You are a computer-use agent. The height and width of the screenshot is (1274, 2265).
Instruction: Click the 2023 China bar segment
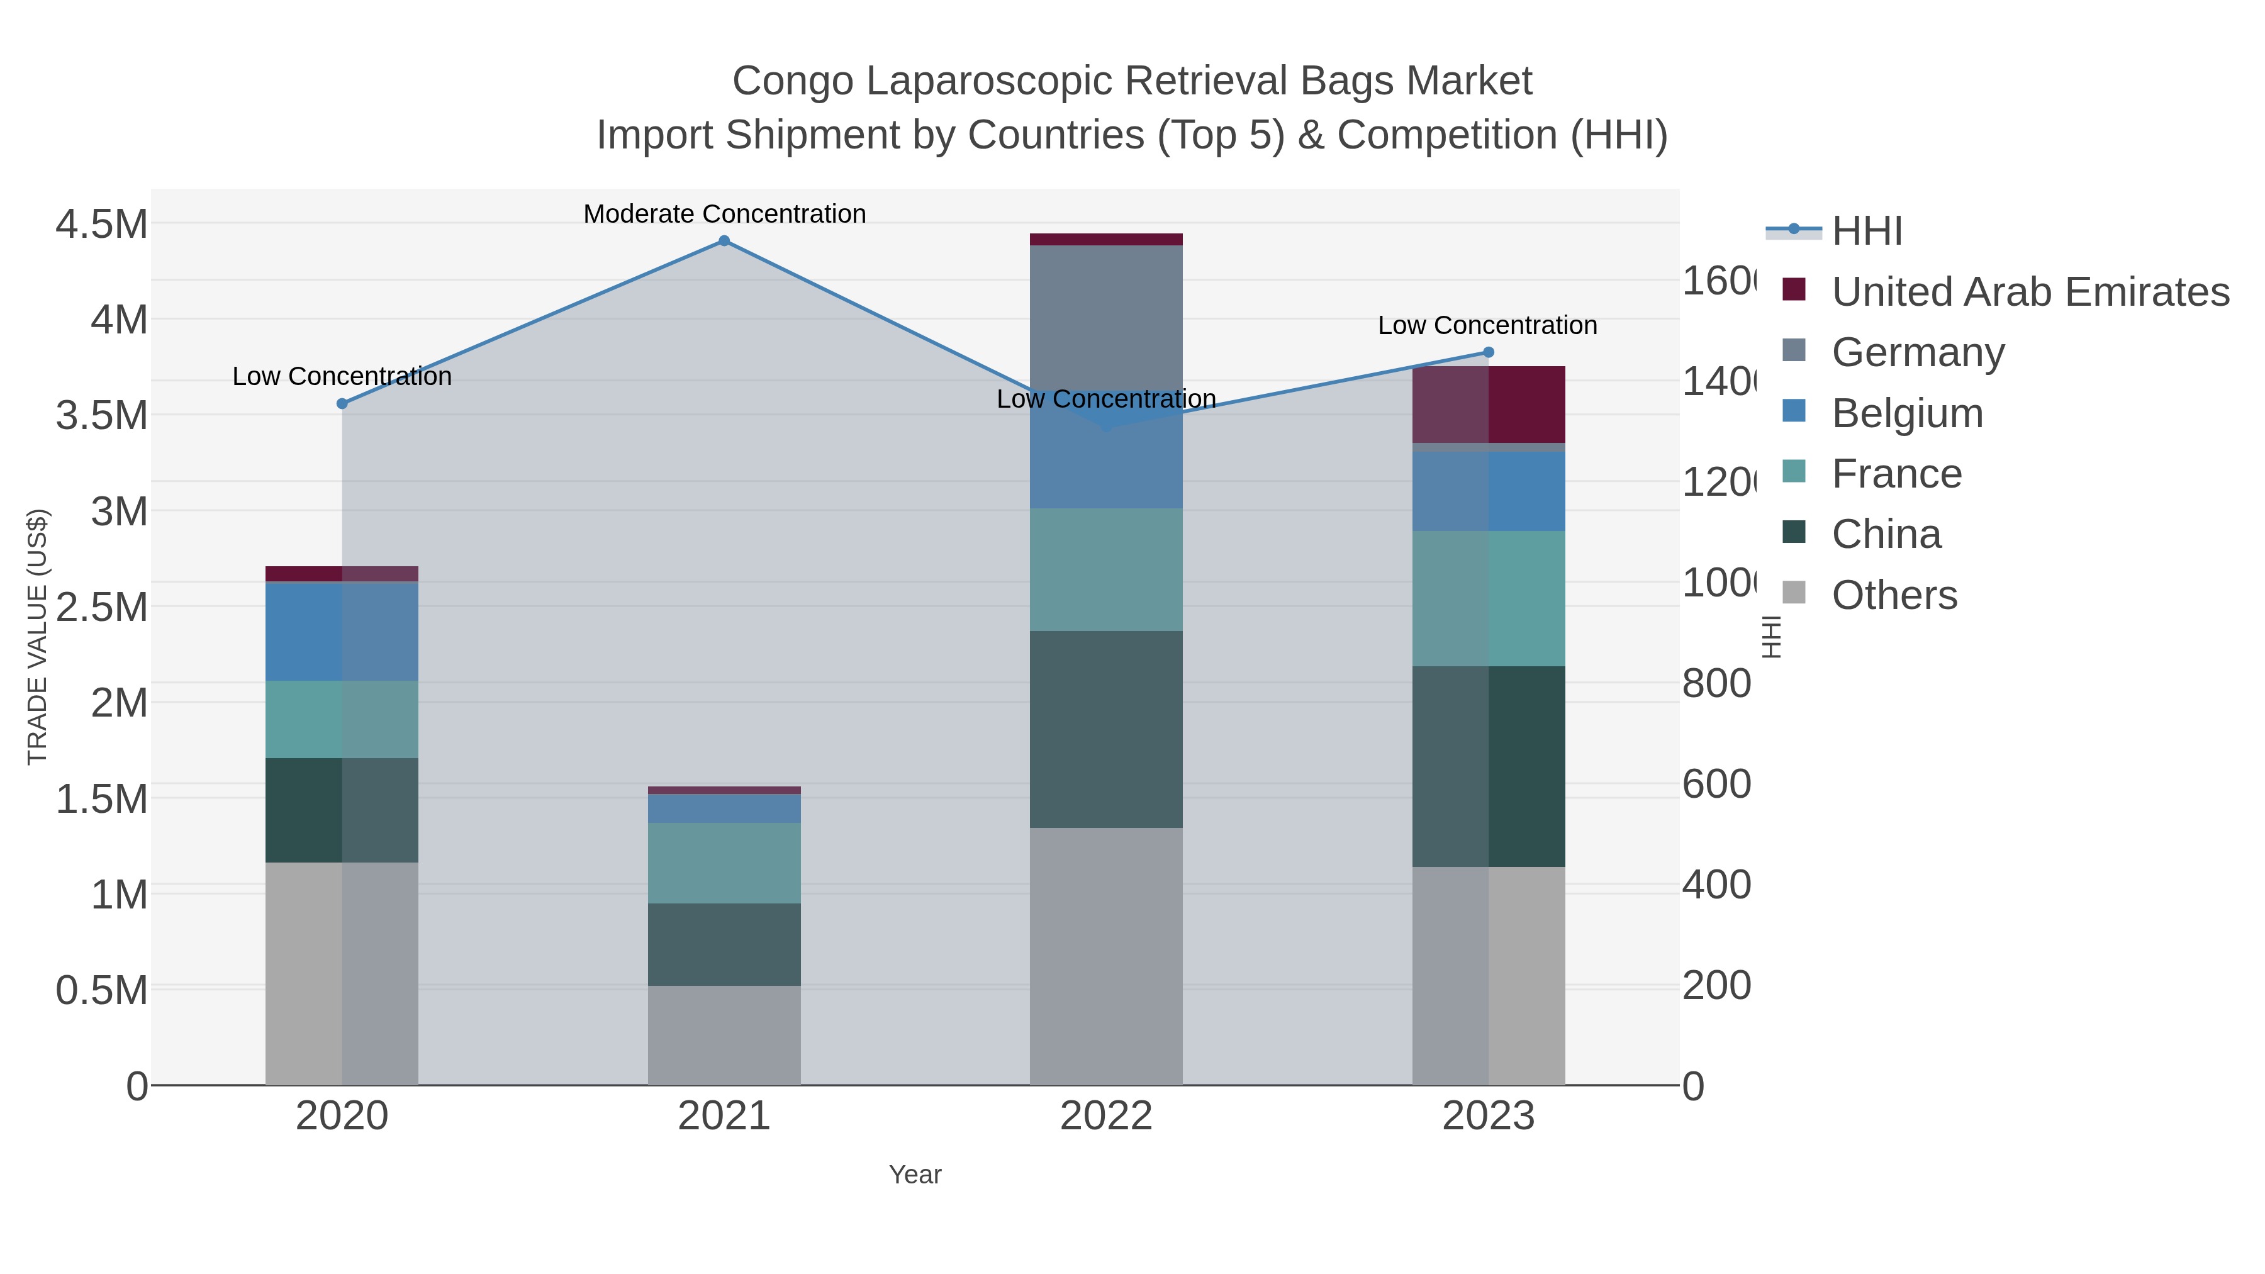(1488, 767)
